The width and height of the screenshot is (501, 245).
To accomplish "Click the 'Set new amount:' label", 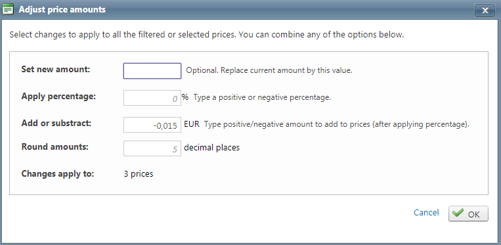I will point(56,70).
